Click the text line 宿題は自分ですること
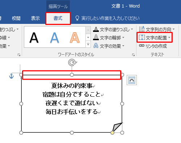This screenshot has height=143, width=181. (72, 94)
